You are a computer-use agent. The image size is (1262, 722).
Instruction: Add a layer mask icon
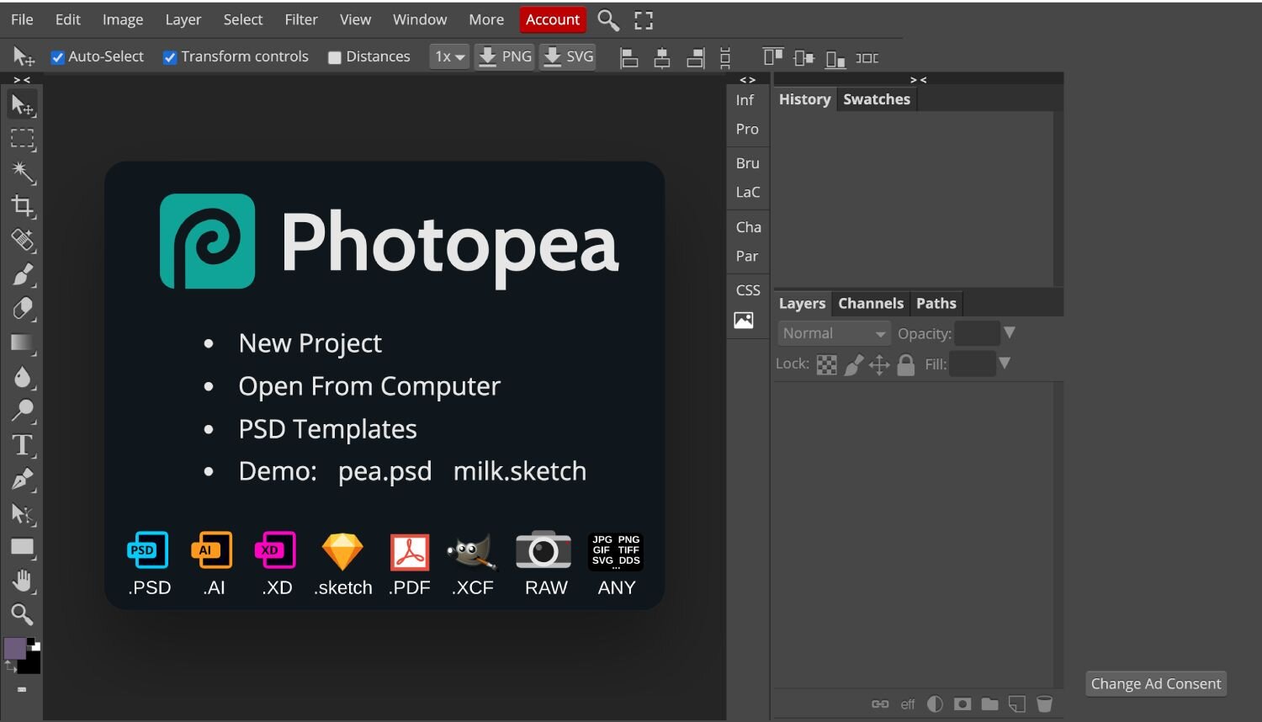[962, 704]
